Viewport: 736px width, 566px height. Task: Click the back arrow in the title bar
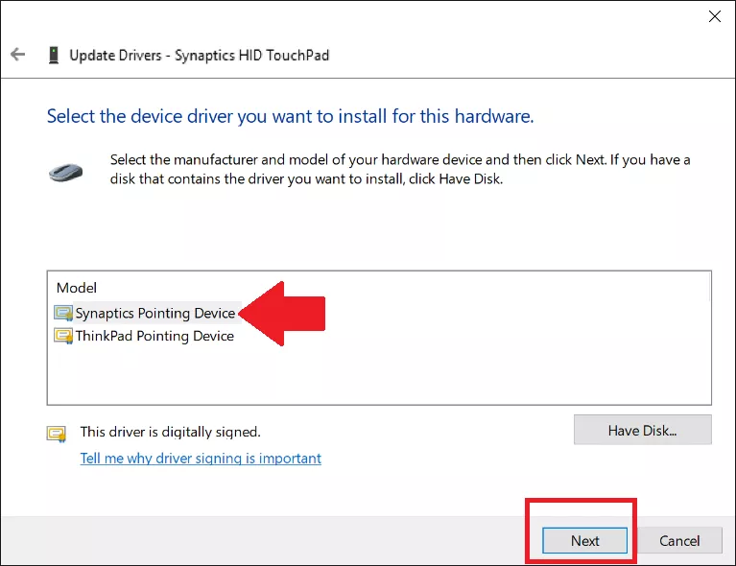pos(17,55)
